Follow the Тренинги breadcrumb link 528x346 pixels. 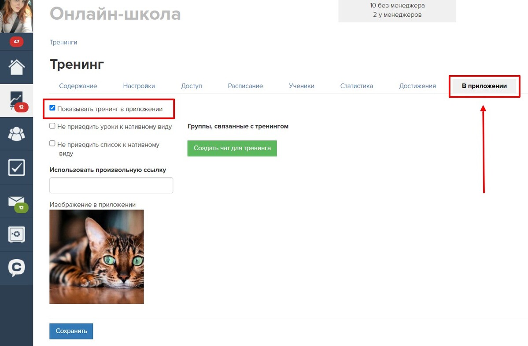coord(63,42)
